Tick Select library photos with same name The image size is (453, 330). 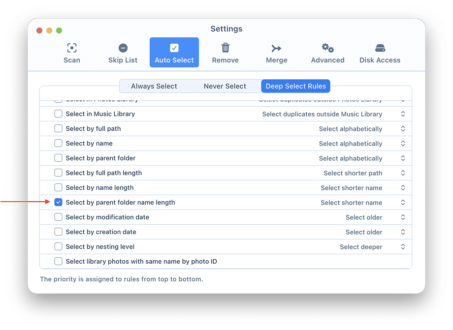click(59, 262)
